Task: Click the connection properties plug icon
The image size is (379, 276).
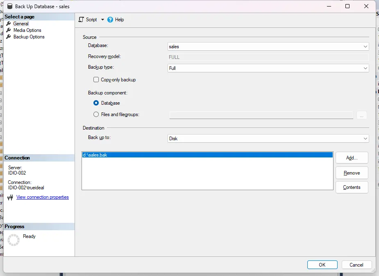Action: click(11, 197)
